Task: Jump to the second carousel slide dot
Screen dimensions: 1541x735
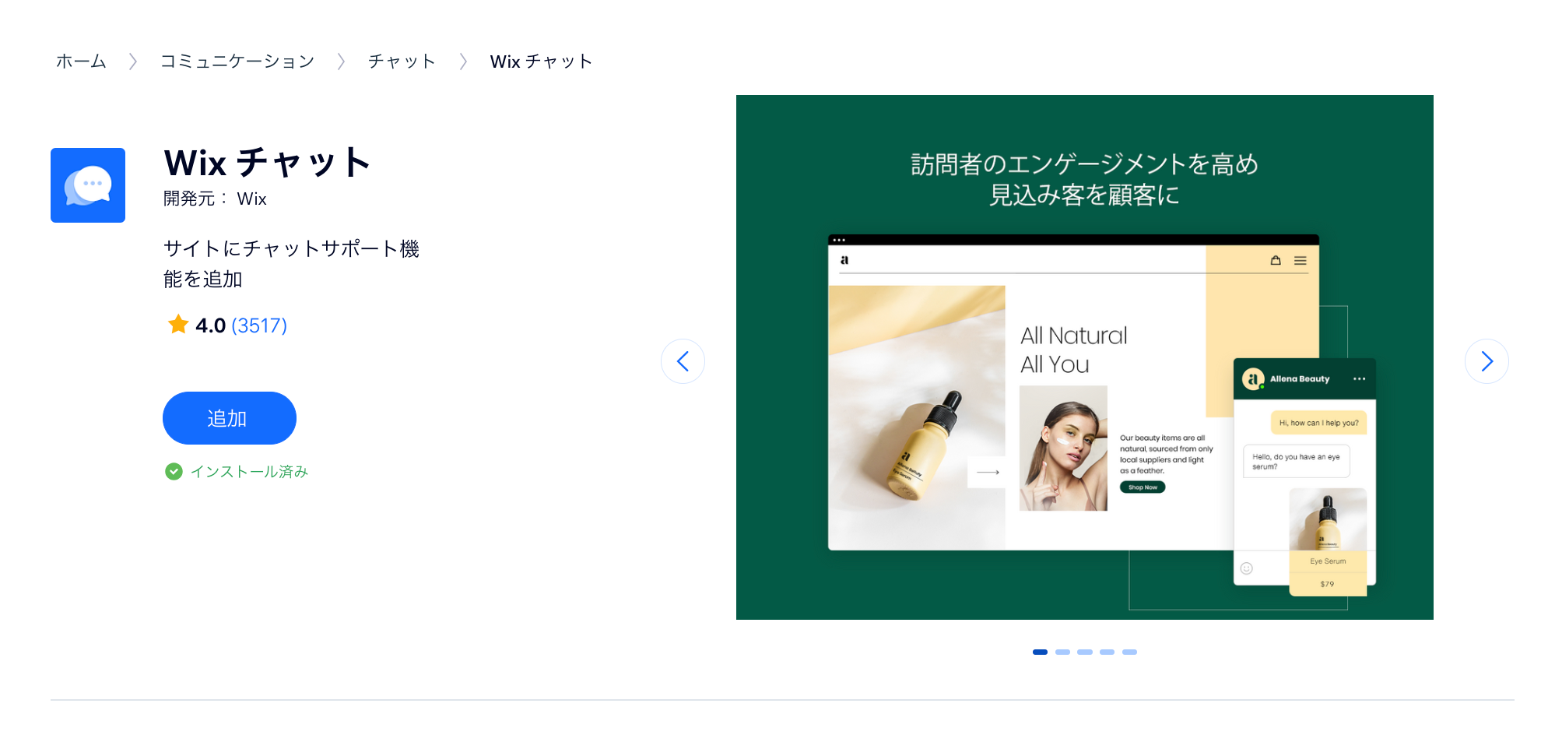Action: (x=1062, y=652)
